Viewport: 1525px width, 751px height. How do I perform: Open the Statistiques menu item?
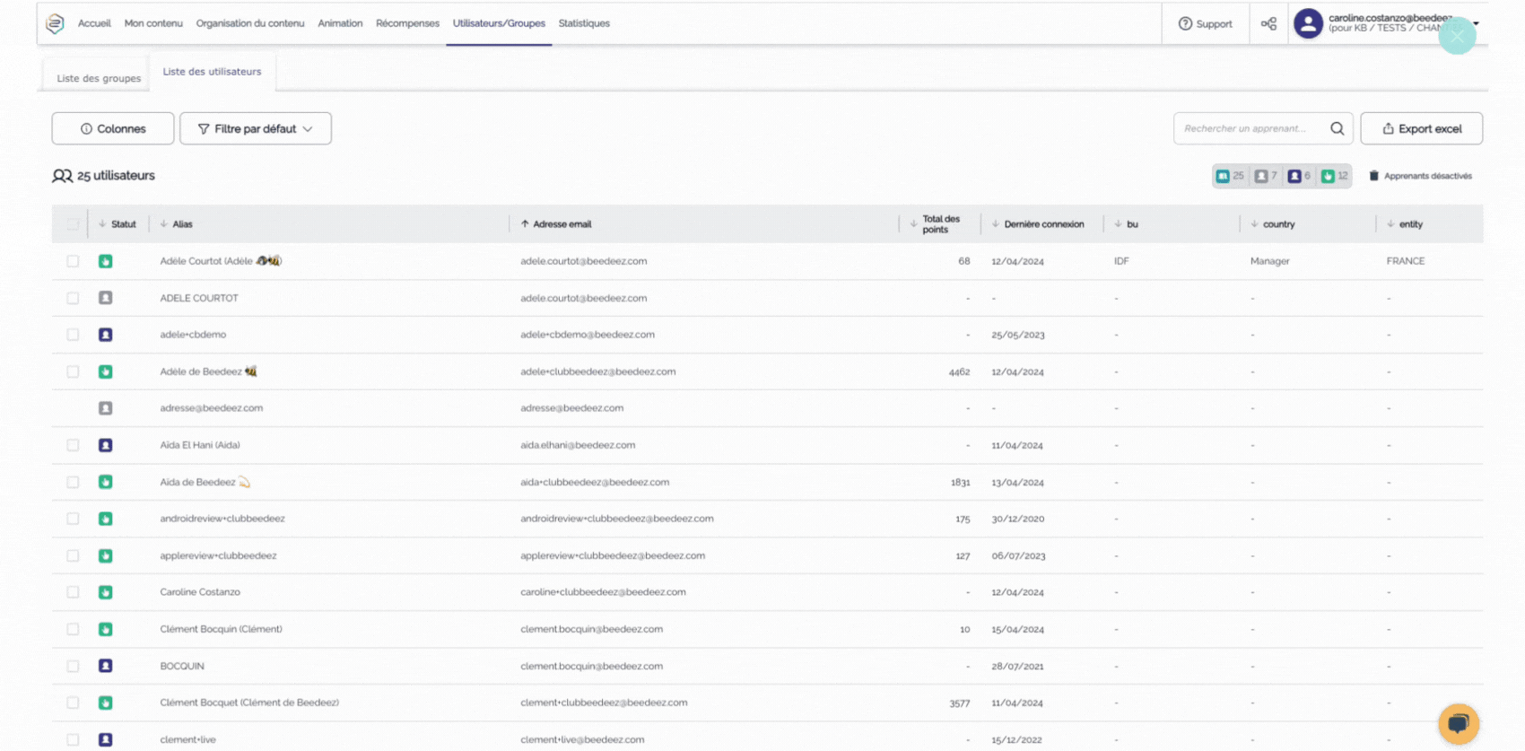(584, 23)
